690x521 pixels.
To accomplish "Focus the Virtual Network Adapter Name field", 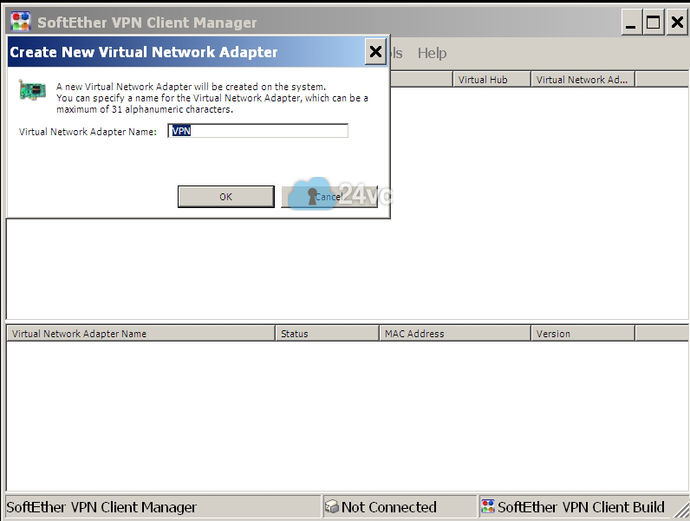I will 257,131.
